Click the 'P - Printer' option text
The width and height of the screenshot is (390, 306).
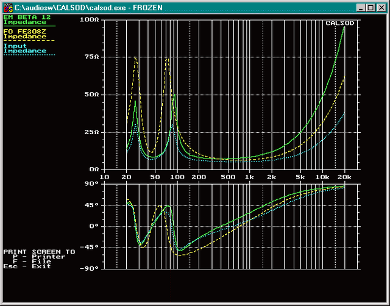(x=39, y=257)
